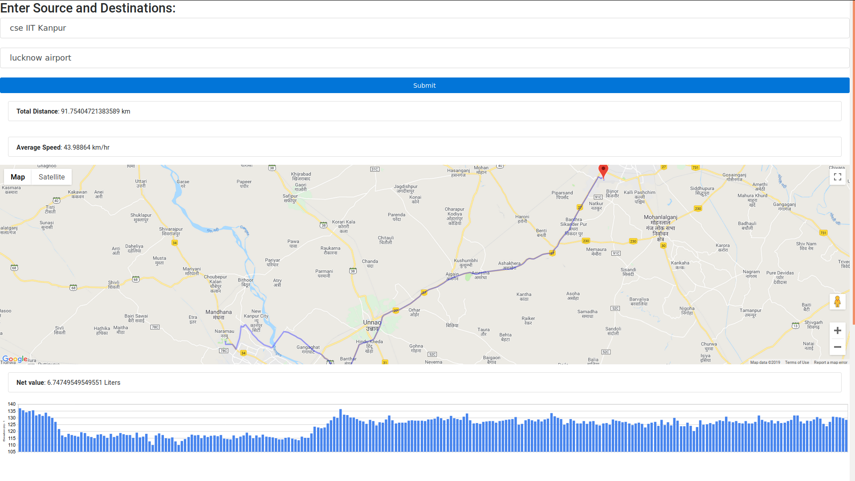This screenshot has height=481, width=855.
Task: Click highway 27 shield near Unnao
Action: pyautogui.click(x=395, y=310)
